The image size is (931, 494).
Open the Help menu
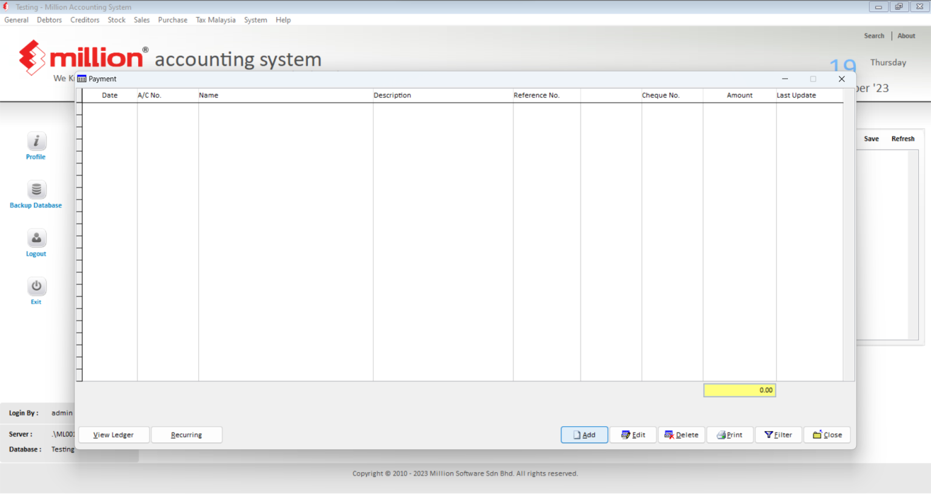(283, 19)
